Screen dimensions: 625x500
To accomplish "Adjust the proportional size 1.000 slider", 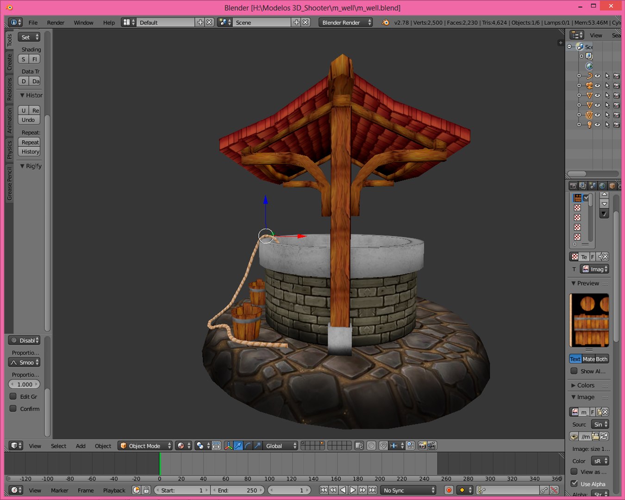I will point(25,384).
